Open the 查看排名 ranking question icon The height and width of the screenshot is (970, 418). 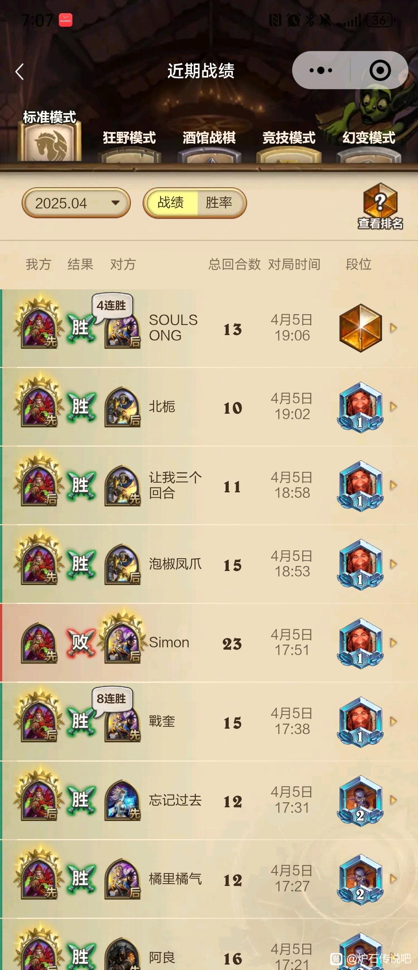click(380, 206)
